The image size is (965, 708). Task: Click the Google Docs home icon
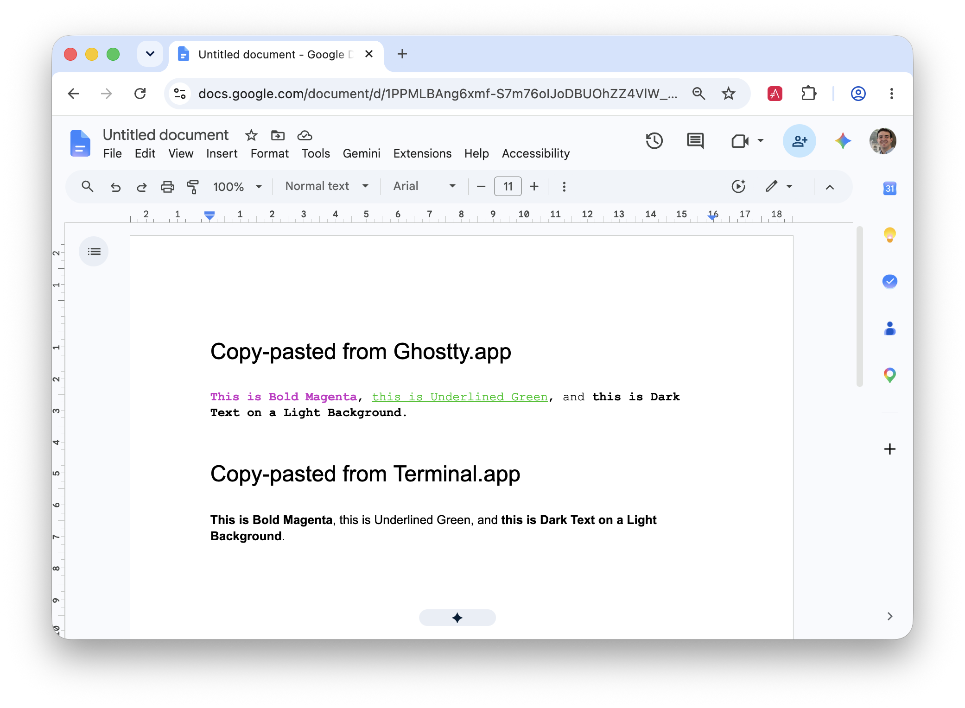[x=80, y=143]
